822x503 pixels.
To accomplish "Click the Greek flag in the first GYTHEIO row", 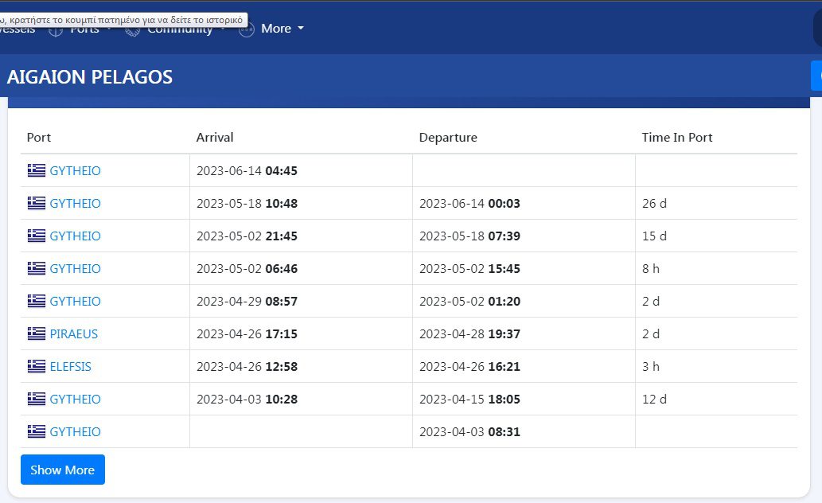I will pyautogui.click(x=36, y=170).
